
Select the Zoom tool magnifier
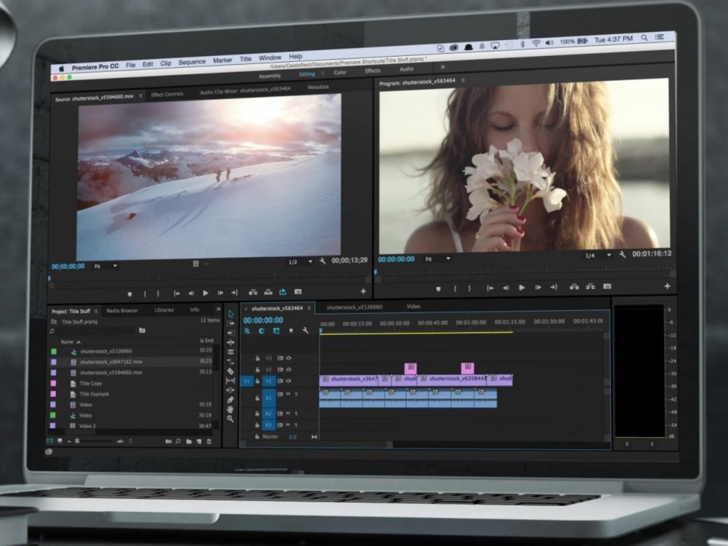[231, 419]
